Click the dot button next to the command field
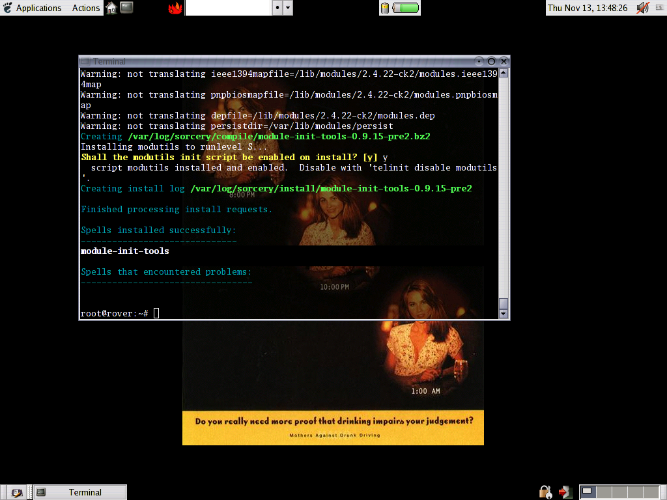Viewport: 667px width, 500px height. click(277, 8)
